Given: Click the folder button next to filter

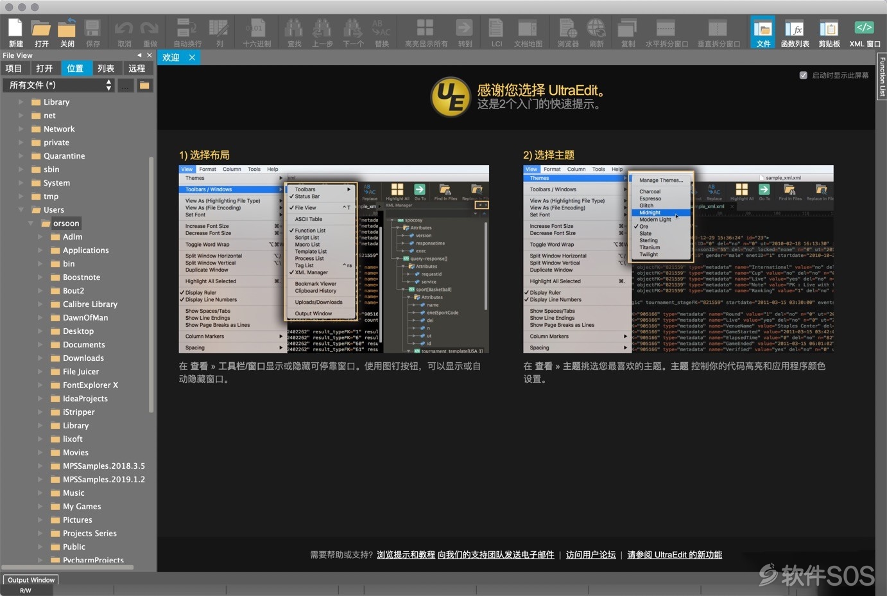Looking at the screenshot, I should pos(144,85).
